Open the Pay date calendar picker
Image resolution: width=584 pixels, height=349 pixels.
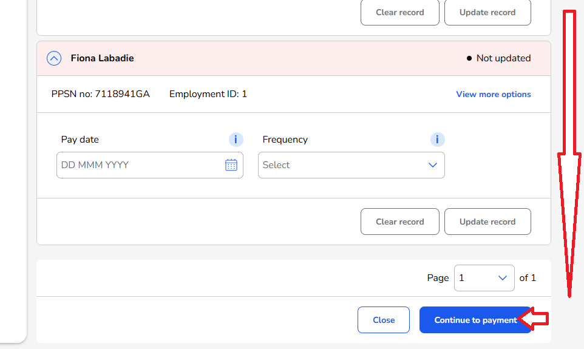point(231,165)
